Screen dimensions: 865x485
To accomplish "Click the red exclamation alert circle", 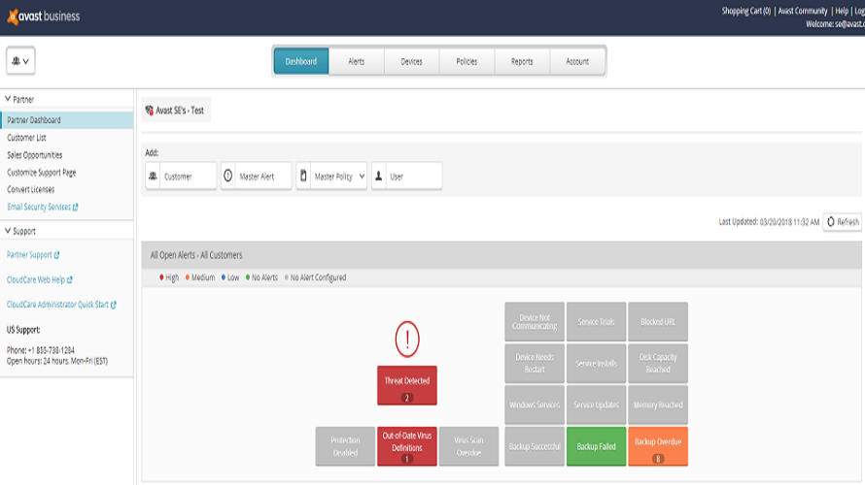I will coord(407,339).
